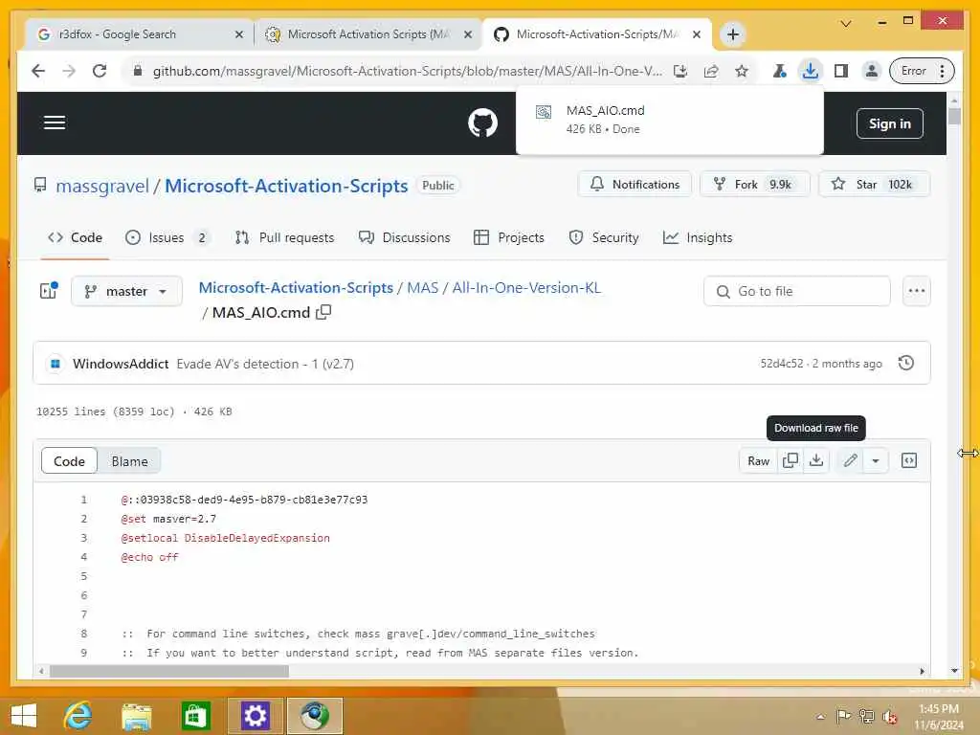This screenshot has height=735, width=980.
Task: Copy raw file contents icon
Action: pyautogui.click(x=790, y=461)
